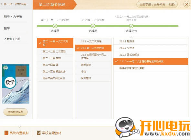Select chapter 第二十三章 旋转
This screenshot has height=140, width=191.
55,58
